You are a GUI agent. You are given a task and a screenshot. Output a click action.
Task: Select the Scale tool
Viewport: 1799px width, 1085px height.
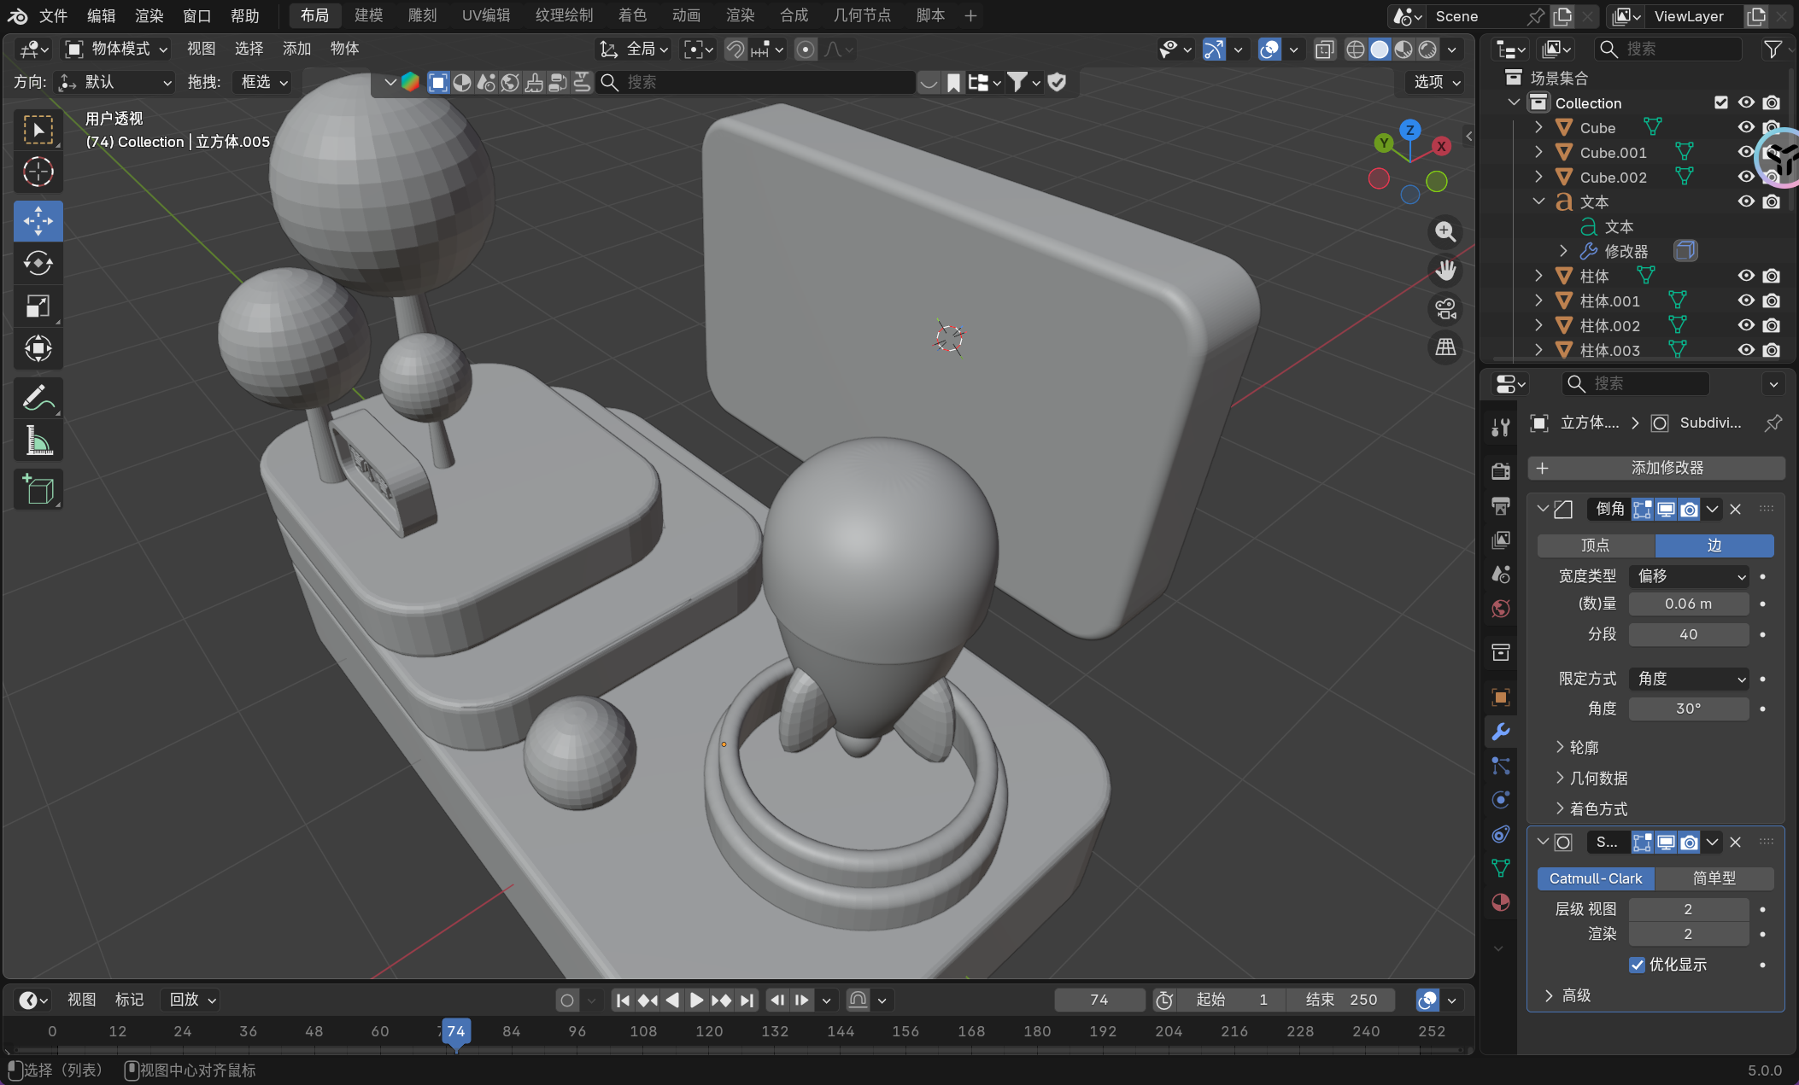tap(38, 306)
